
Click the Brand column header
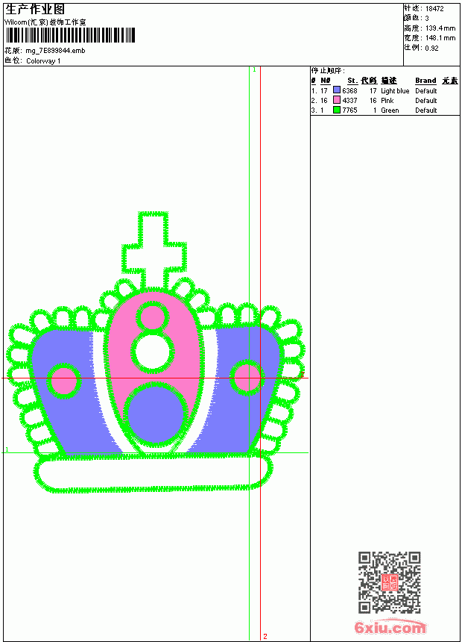[425, 81]
